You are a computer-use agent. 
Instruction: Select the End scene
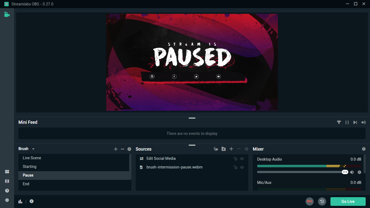coord(74,184)
